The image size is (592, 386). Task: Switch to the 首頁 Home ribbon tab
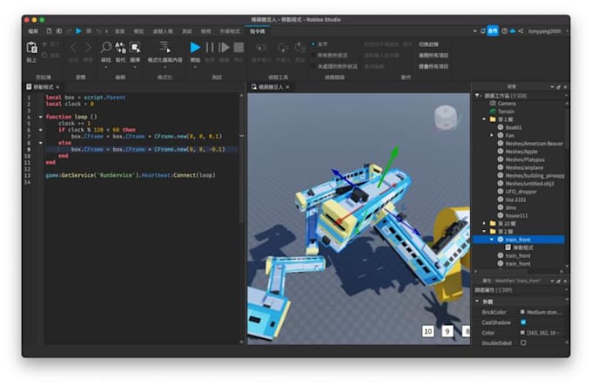[119, 31]
